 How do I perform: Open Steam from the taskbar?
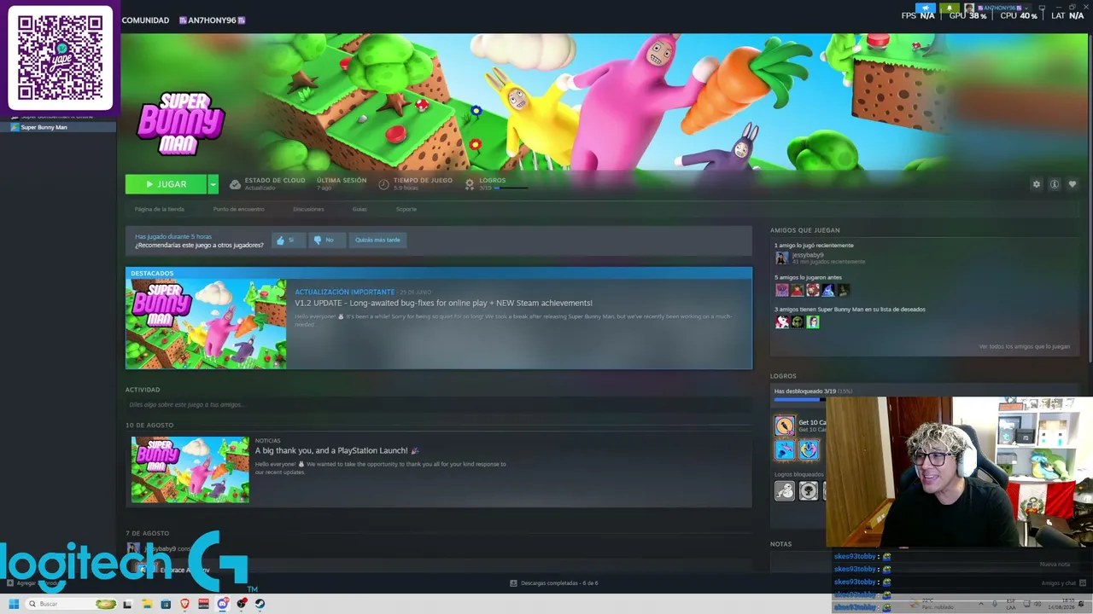pyautogui.click(x=260, y=604)
